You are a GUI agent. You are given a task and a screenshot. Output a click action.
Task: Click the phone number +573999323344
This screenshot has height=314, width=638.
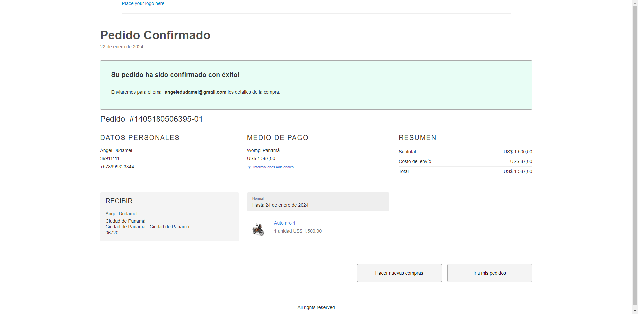(117, 167)
